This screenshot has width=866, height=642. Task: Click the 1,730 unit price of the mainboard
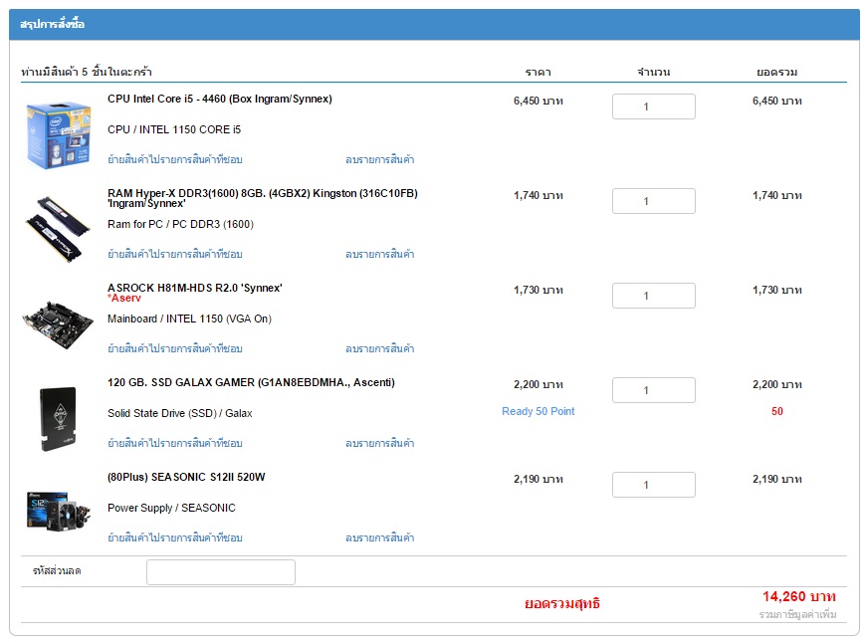click(539, 290)
